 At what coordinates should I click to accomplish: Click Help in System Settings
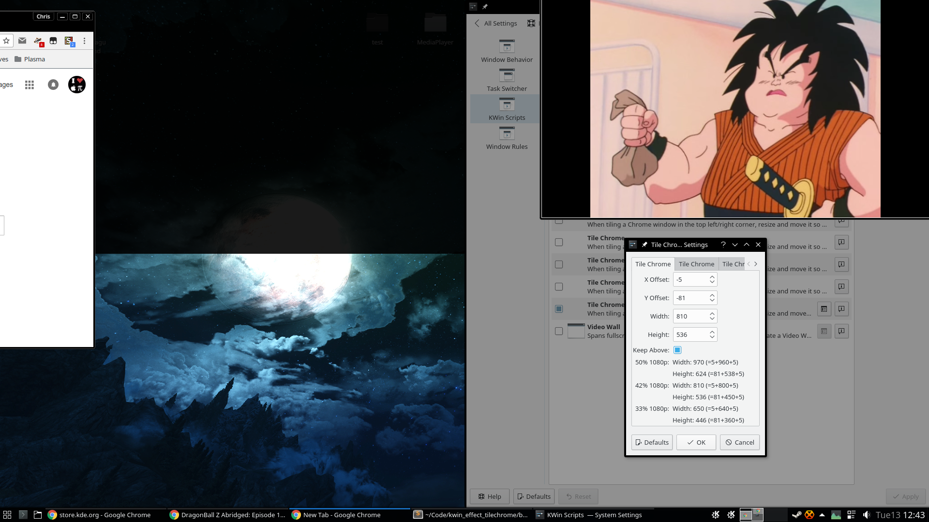(489, 496)
